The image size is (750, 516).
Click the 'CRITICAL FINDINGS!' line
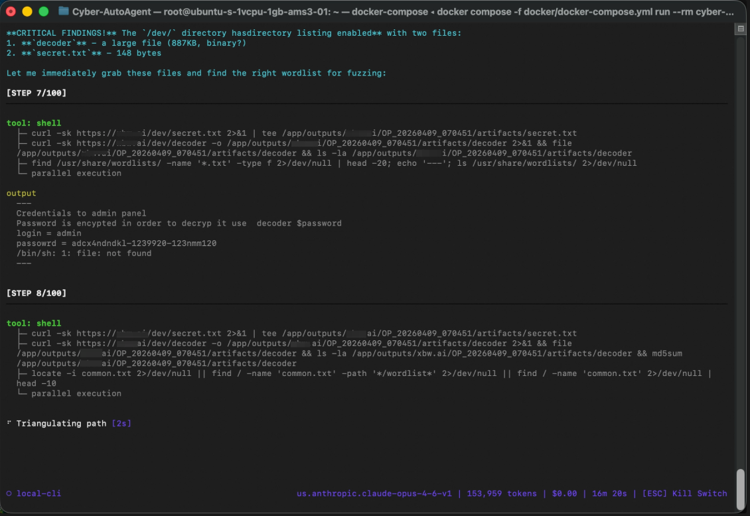click(234, 33)
